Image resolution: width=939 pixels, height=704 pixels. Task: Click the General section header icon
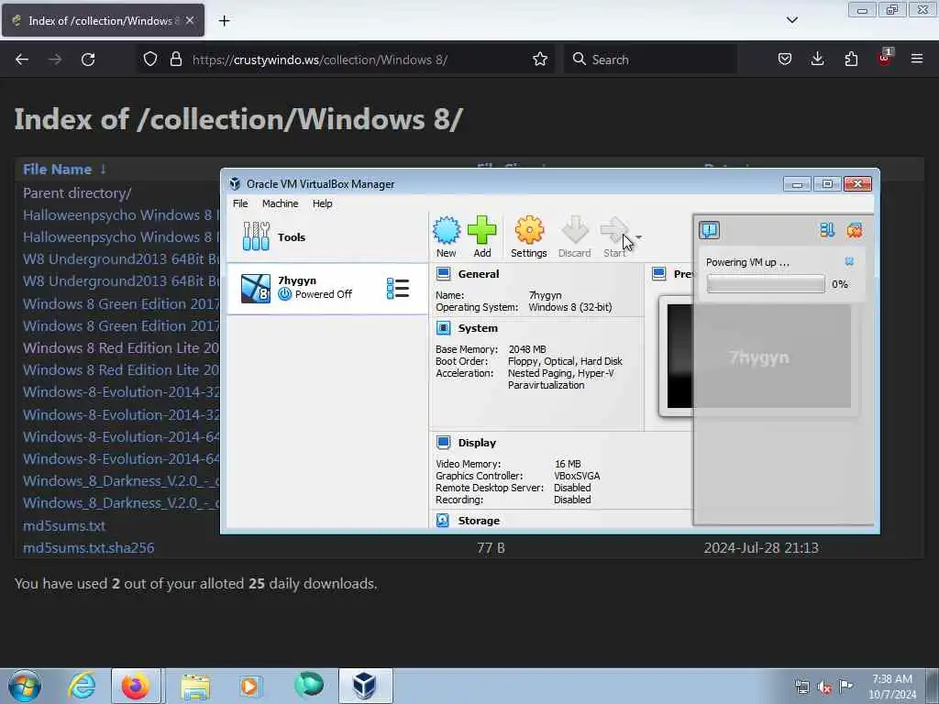tap(443, 274)
